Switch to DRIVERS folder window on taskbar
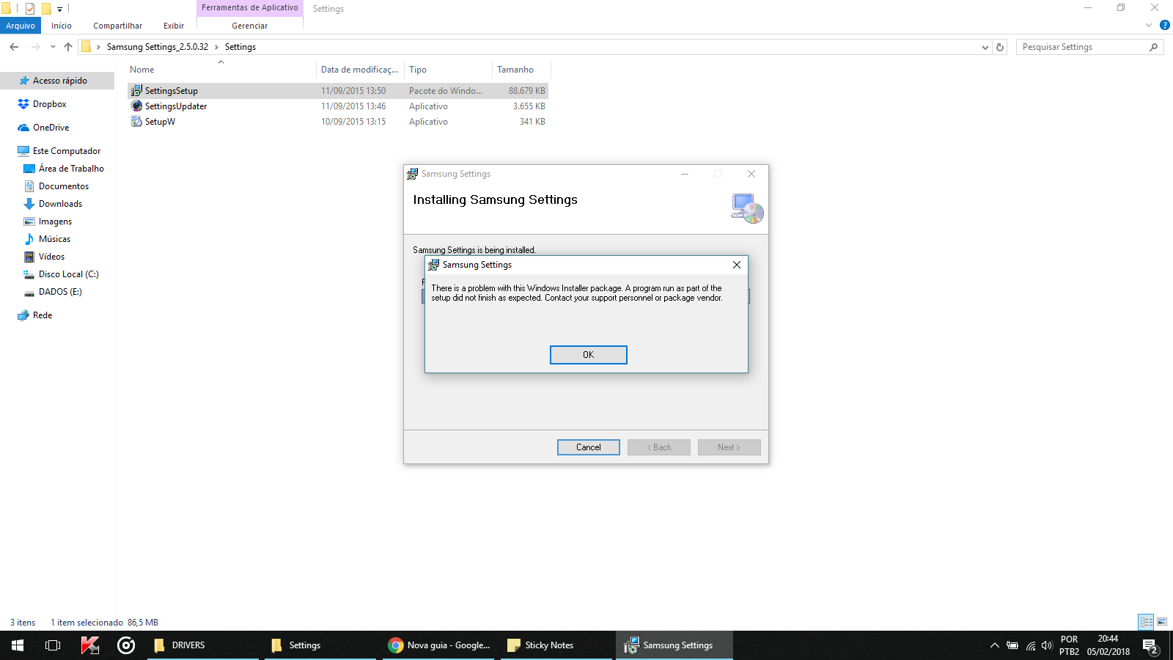 tap(203, 645)
